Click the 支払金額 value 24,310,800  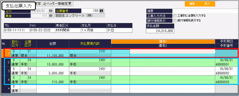tap(160, 31)
